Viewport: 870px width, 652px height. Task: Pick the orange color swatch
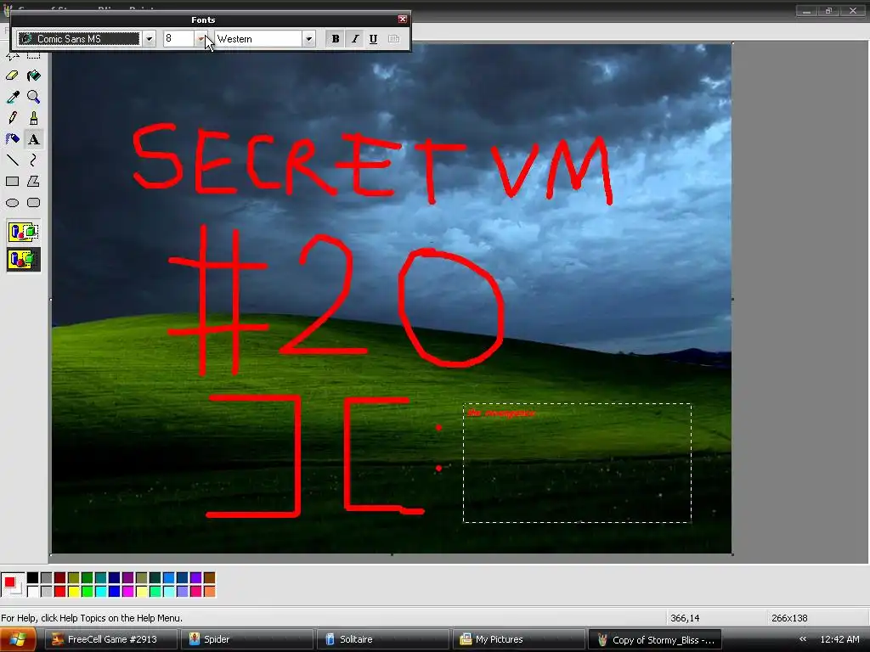tap(209, 592)
